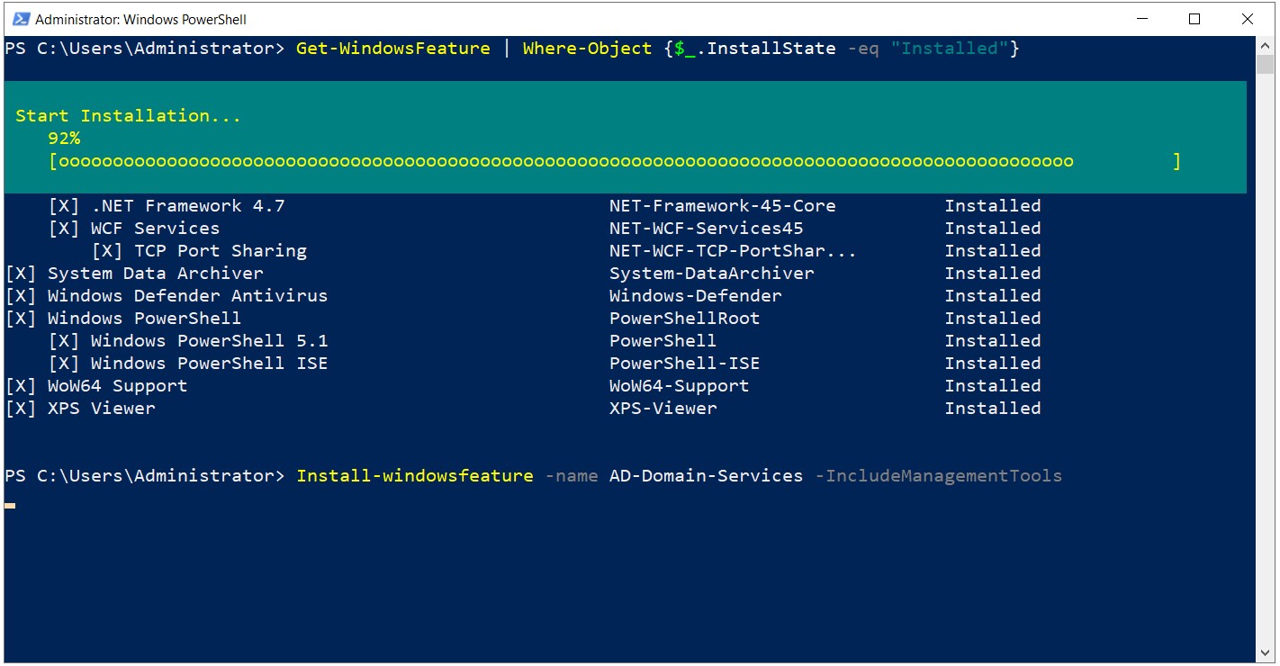This screenshot has width=1280, height=666.
Task: Click 'Installed' state in XPS-Viewer row
Action: tap(993, 409)
